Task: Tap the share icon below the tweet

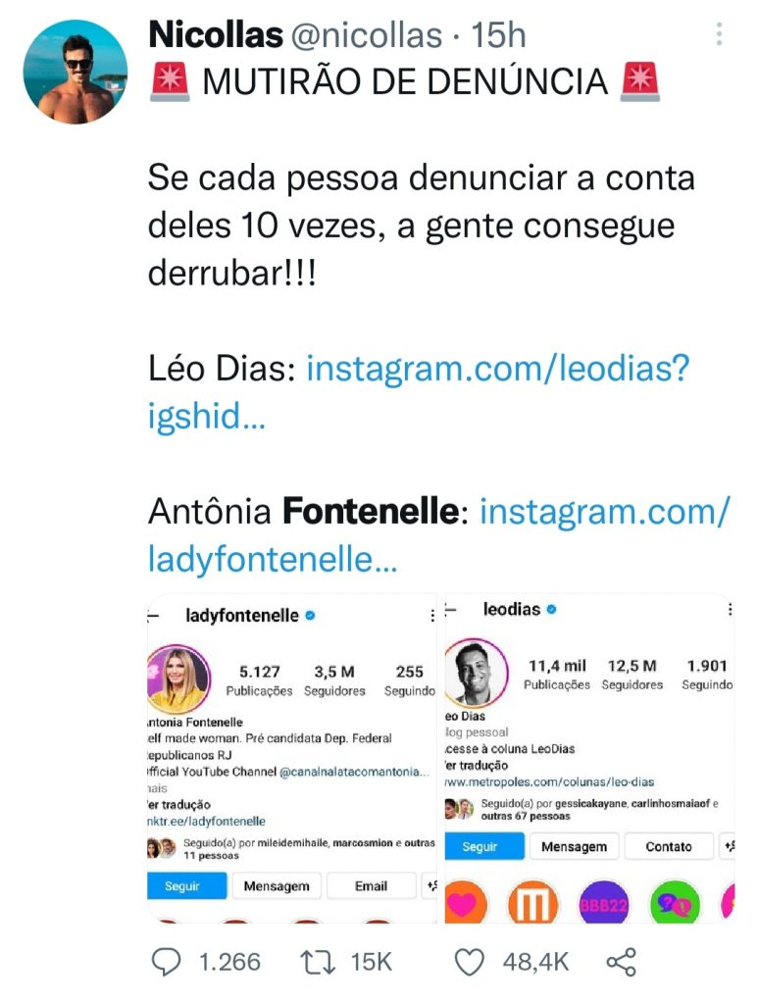Action: click(x=622, y=962)
